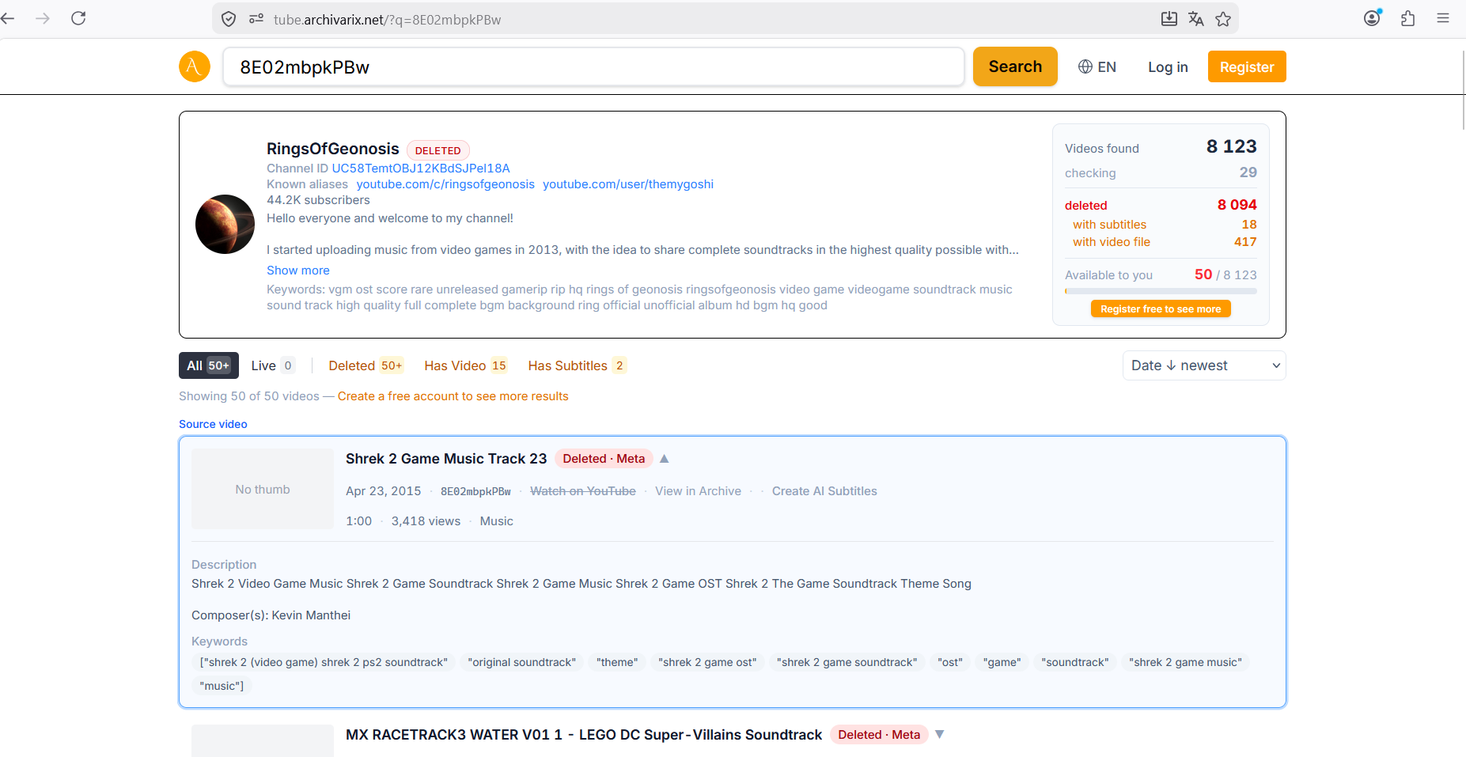Image resolution: width=1466 pixels, height=757 pixels.
Task: Open the browser account profile icon
Action: pyautogui.click(x=1373, y=18)
